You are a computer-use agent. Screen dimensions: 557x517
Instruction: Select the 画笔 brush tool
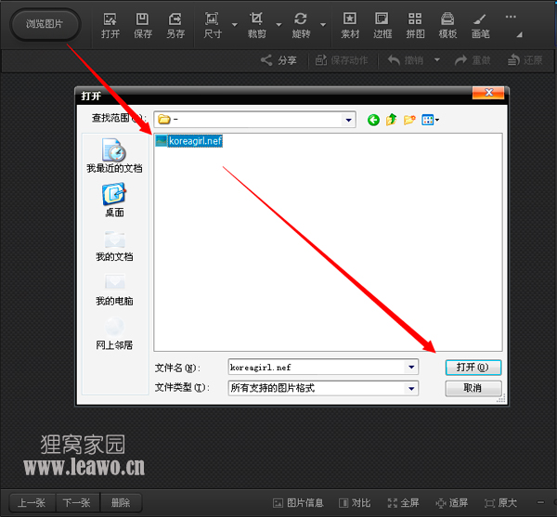481,26
